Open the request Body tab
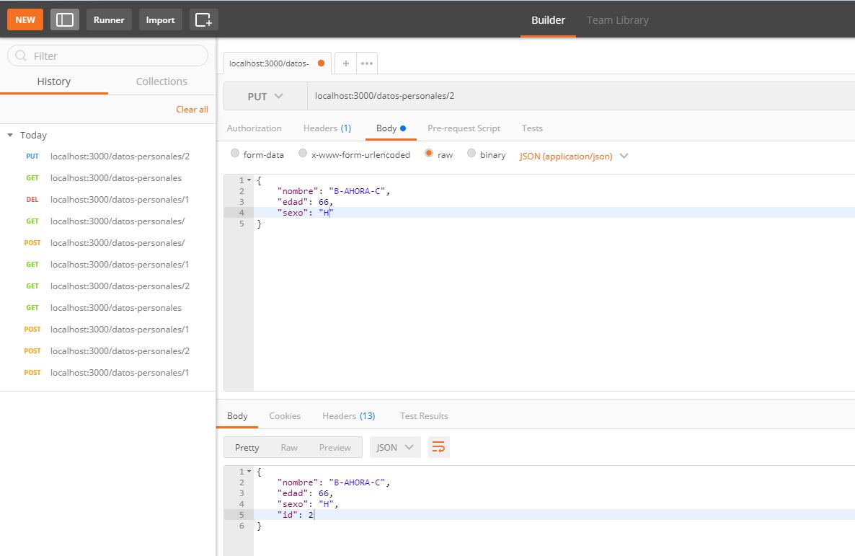Screen dimensions: 855x556 pyautogui.click(x=391, y=128)
